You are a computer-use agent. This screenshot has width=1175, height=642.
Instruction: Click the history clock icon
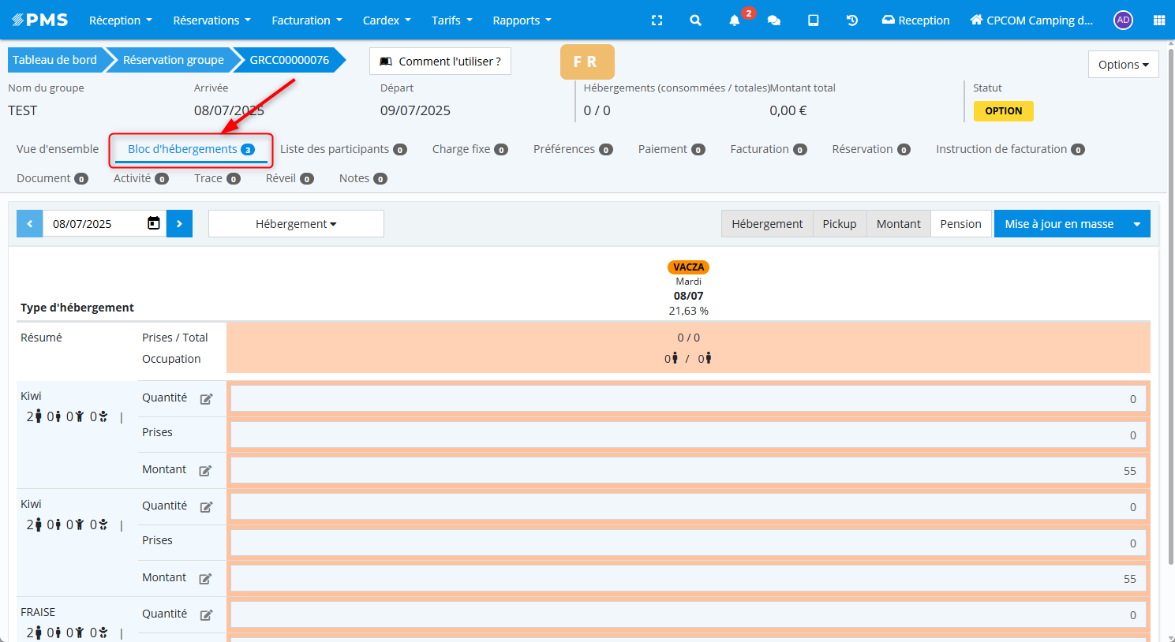point(852,21)
